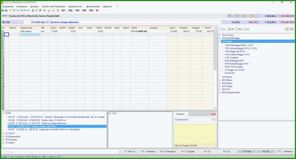
Task: Click the red stop icon in toolbar
Action: [97, 10]
